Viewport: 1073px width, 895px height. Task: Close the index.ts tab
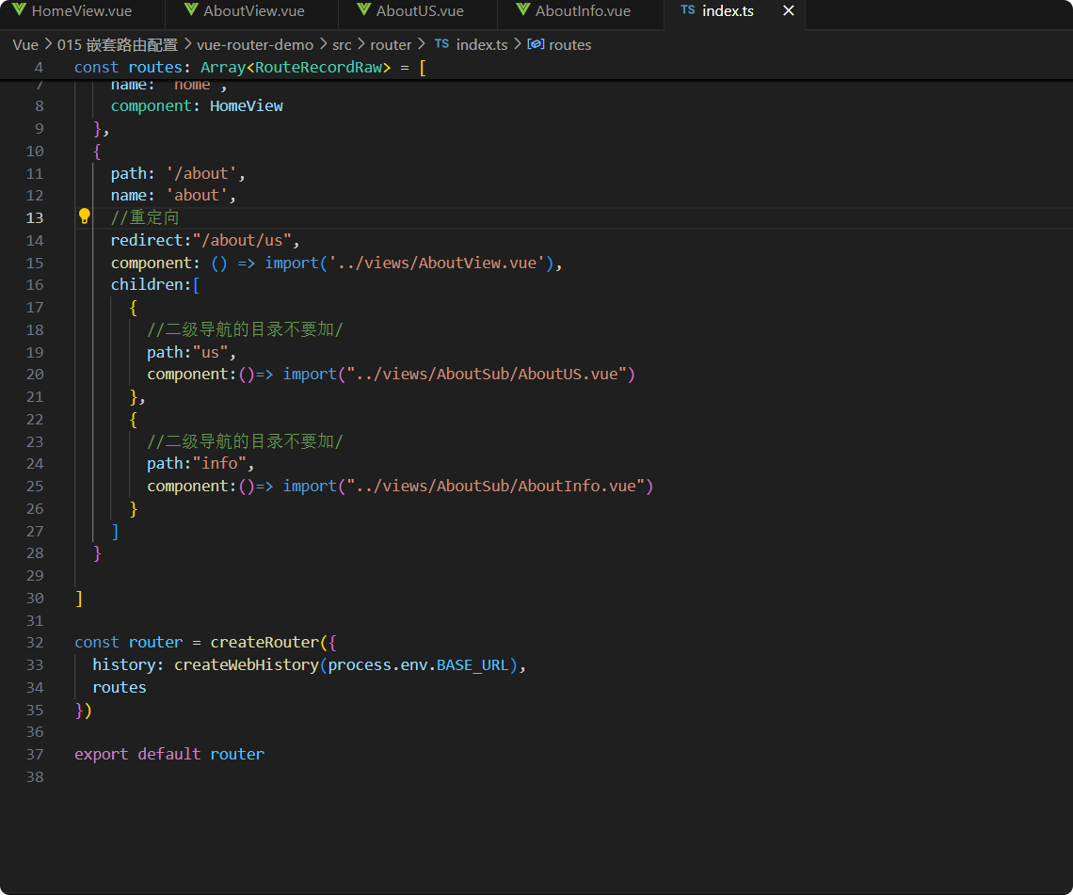point(789,11)
